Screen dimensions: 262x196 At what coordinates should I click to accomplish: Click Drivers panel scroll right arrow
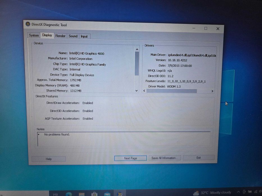pyautogui.click(x=212, y=91)
